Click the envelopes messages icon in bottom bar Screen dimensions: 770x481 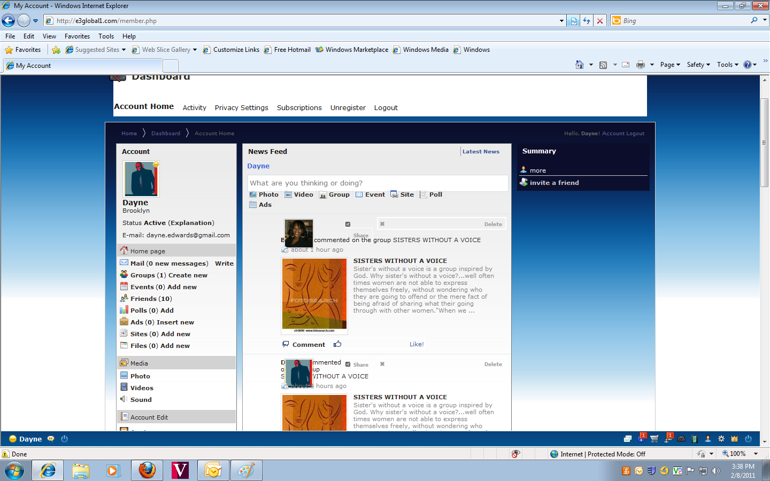click(x=628, y=439)
